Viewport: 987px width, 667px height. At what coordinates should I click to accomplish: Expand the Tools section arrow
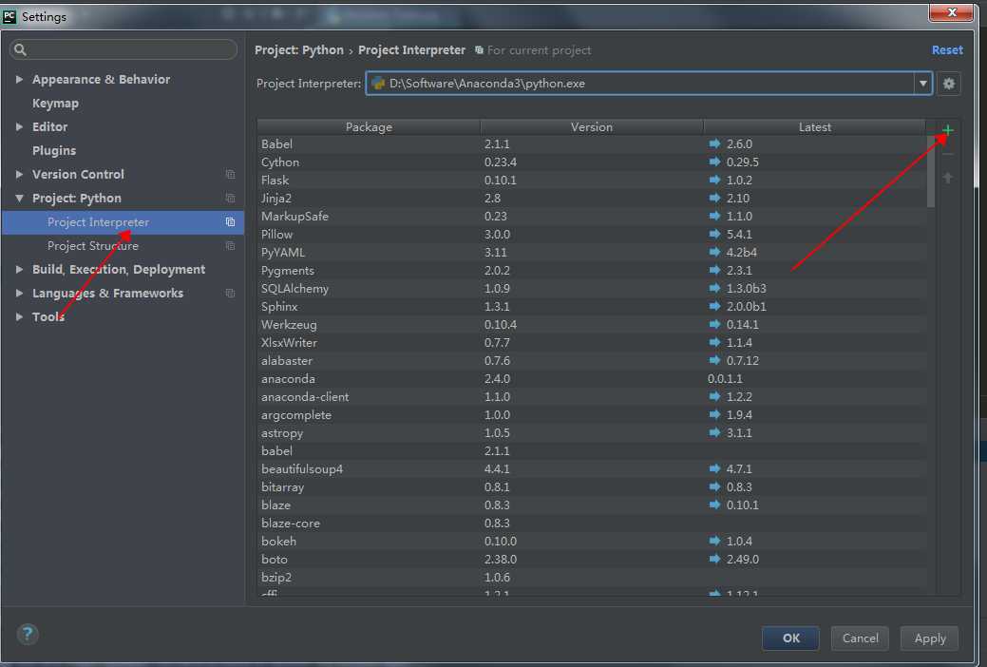pyautogui.click(x=19, y=316)
